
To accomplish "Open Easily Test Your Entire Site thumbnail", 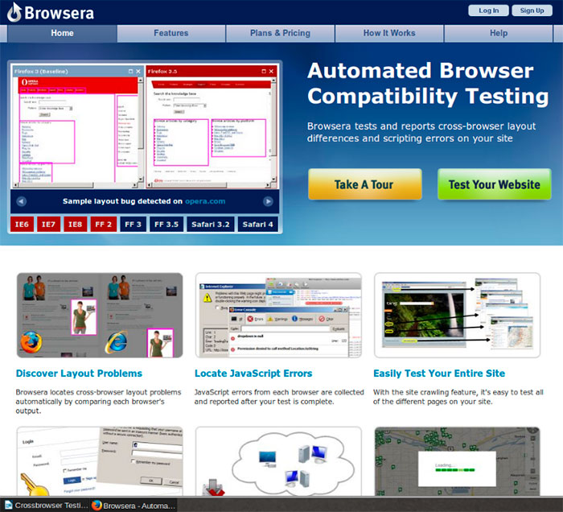I will (457, 315).
